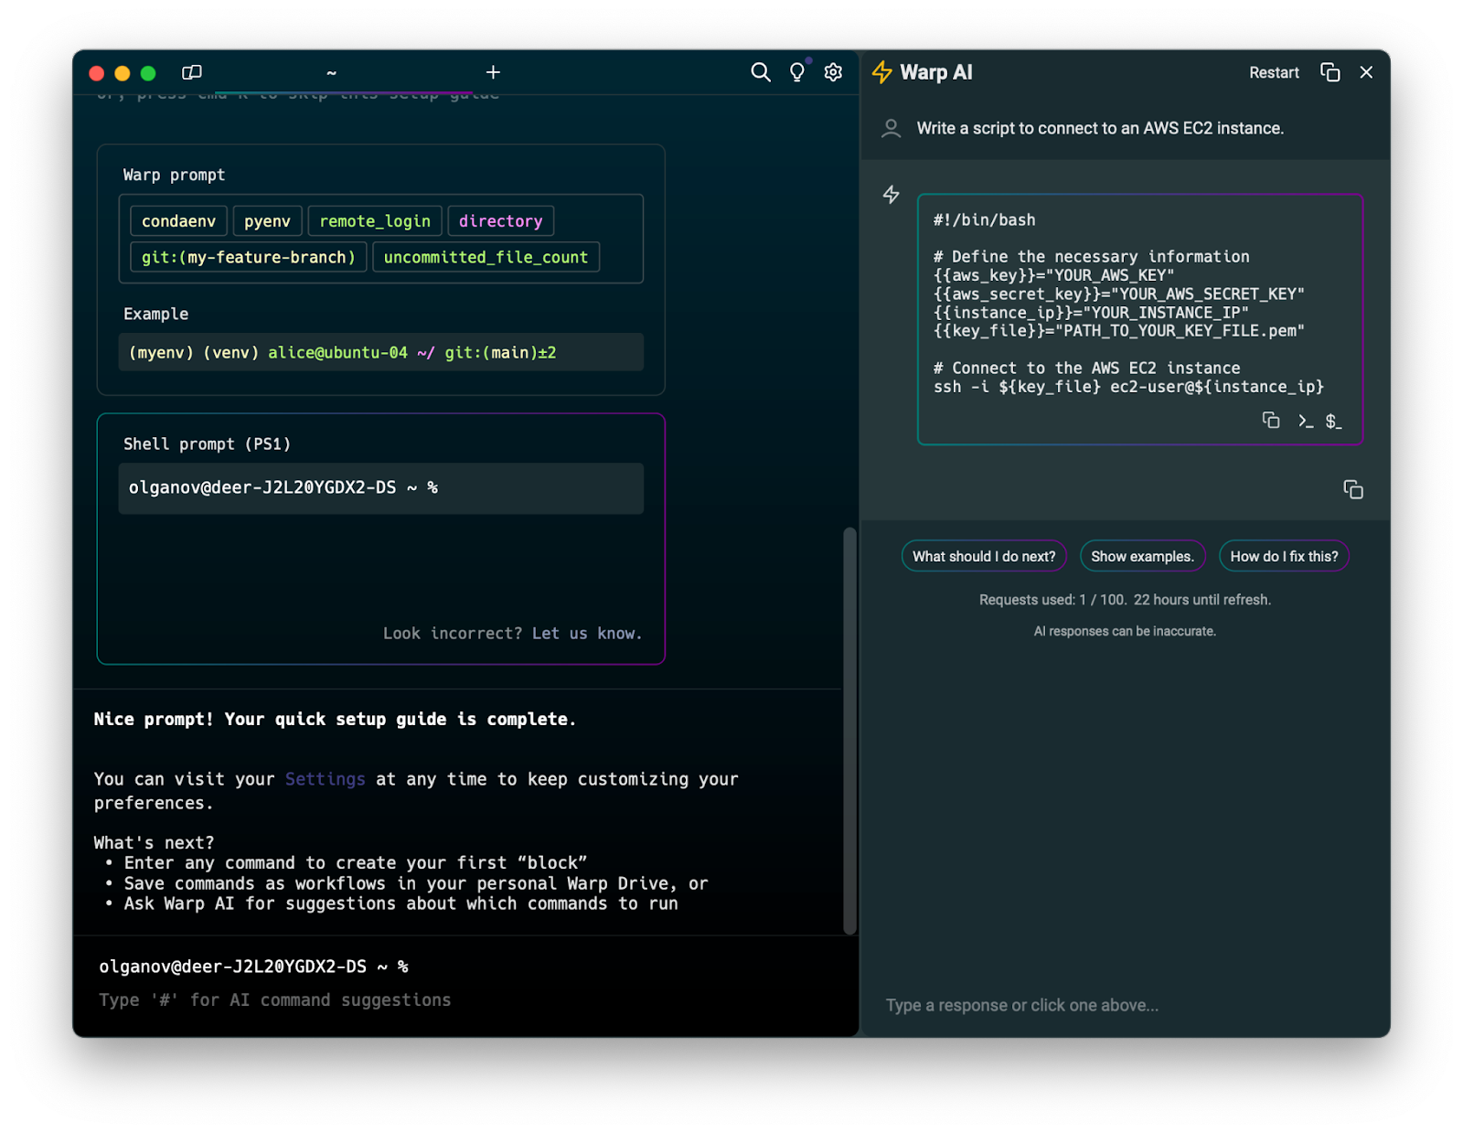
Task: Click the Show examples suggestion
Action: click(x=1142, y=556)
